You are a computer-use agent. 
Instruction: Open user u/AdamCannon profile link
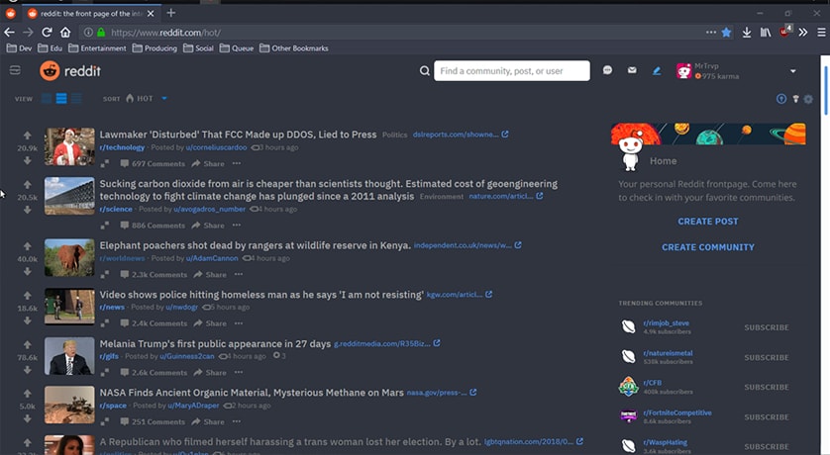click(x=212, y=258)
